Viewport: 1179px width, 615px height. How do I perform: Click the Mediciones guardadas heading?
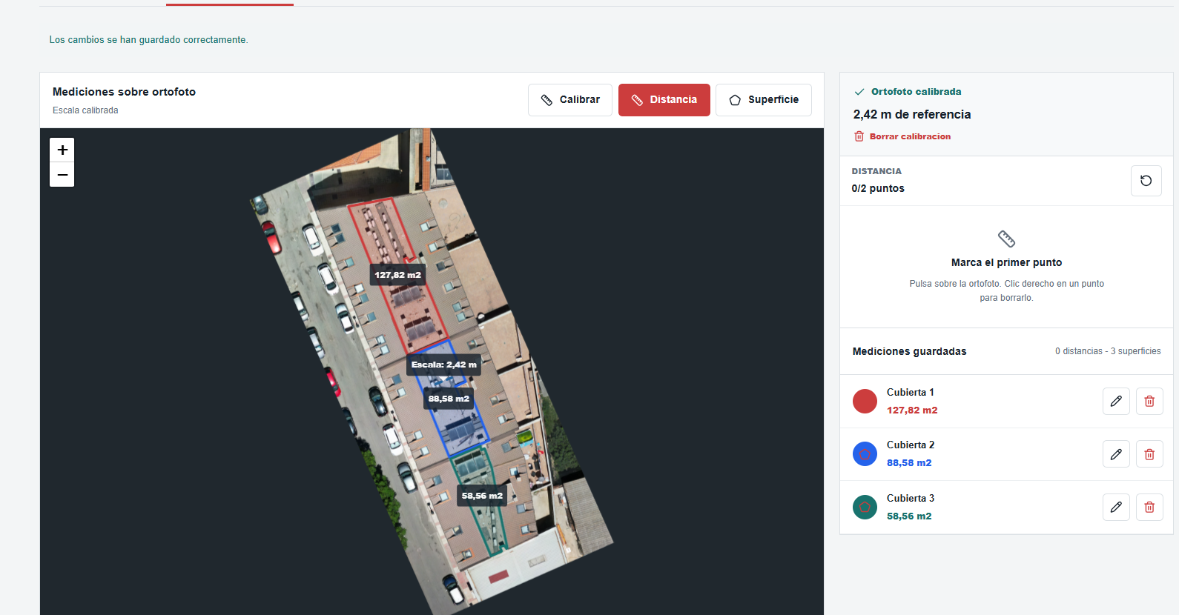910,351
